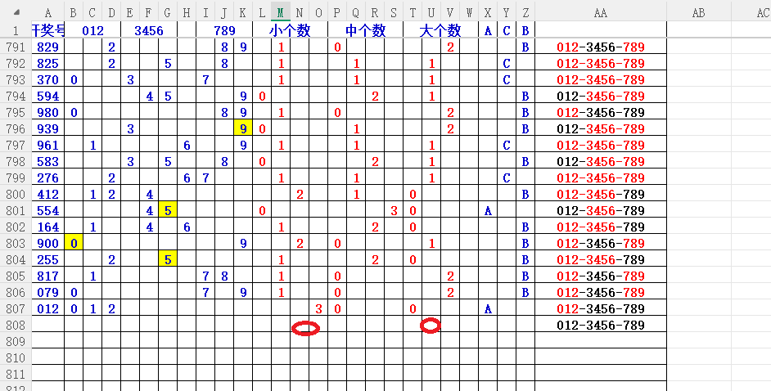Image resolution: width=771 pixels, height=391 pixels.
Task: Click the cell with draw number 594
Action: tap(47, 97)
